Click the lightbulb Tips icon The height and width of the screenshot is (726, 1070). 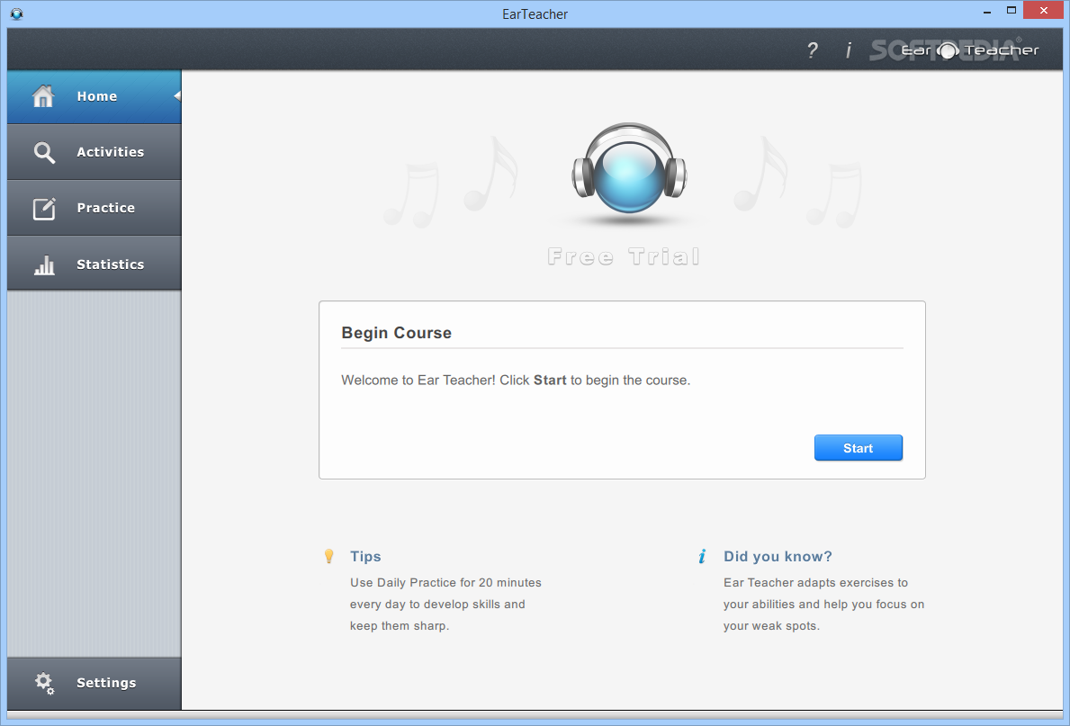tap(328, 556)
